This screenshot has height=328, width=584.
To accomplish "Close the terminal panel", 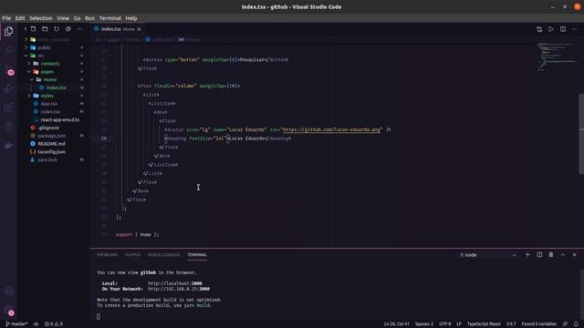I will 574,255.
